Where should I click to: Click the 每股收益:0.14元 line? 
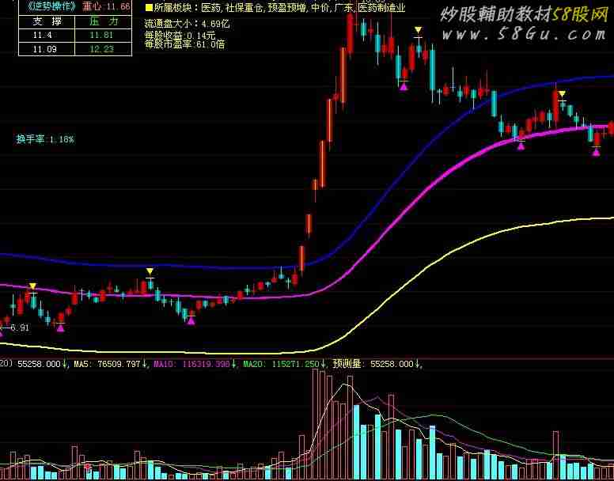click(180, 36)
